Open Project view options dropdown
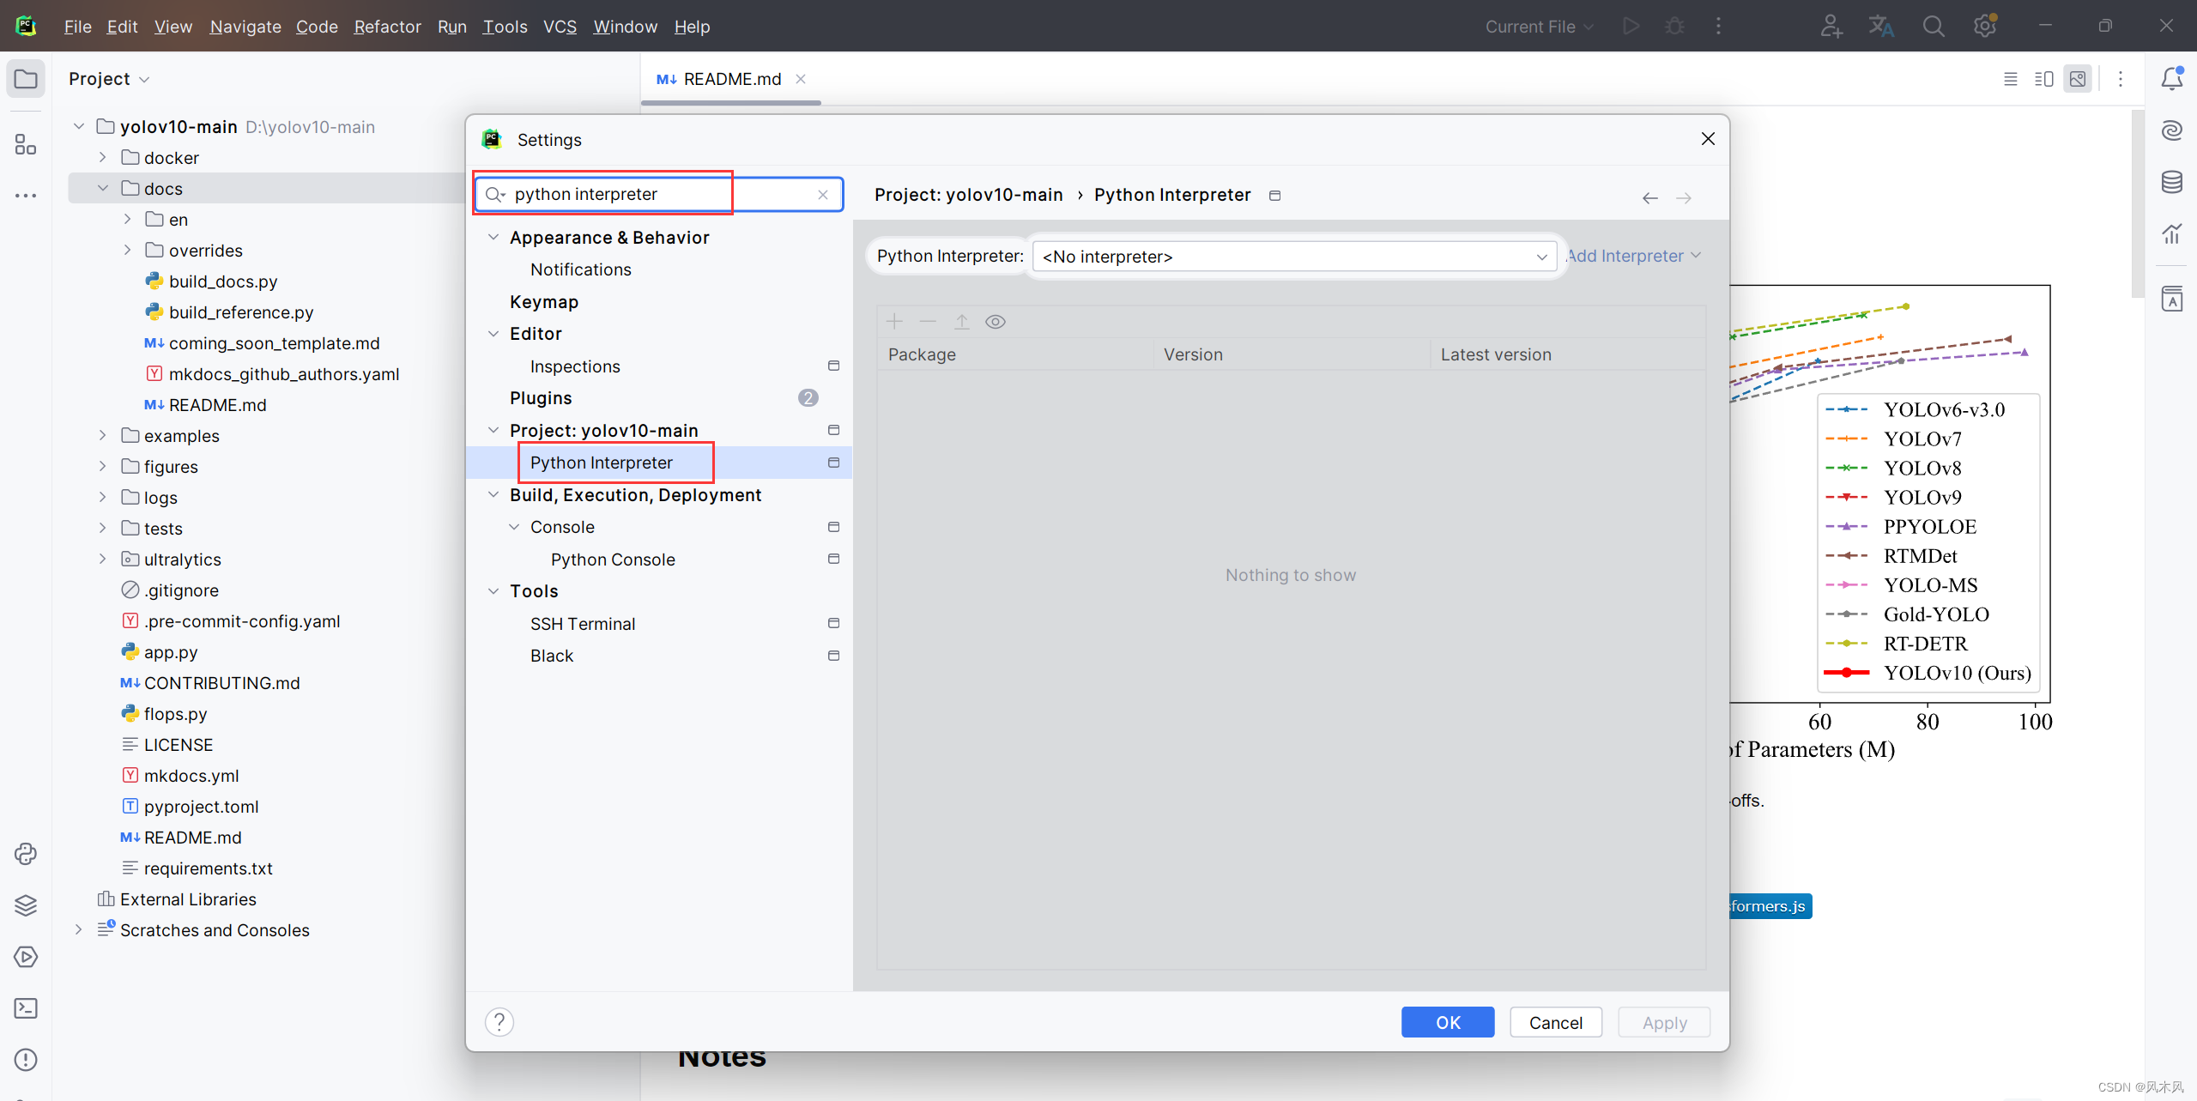Image resolution: width=2197 pixels, height=1101 pixels. (109, 79)
